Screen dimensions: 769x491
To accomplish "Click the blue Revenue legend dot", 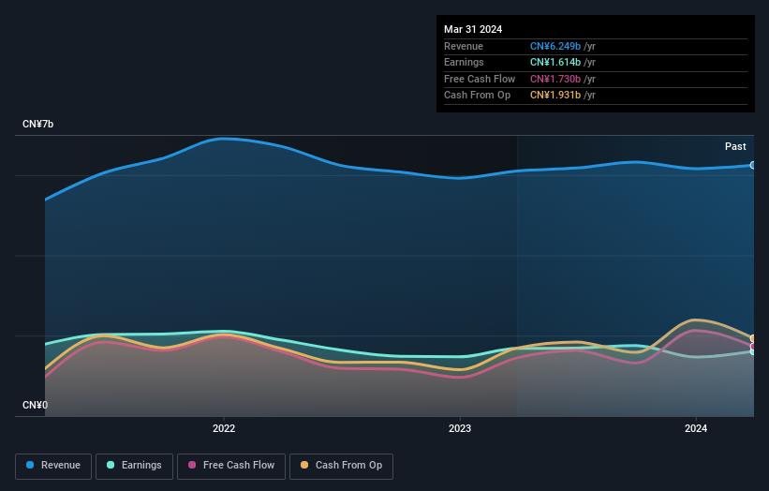I will pos(30,465).
